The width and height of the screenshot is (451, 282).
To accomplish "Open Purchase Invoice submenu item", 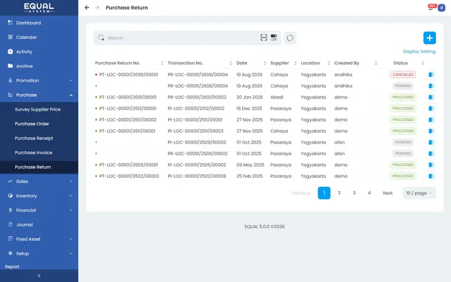I will click(34, 152).
